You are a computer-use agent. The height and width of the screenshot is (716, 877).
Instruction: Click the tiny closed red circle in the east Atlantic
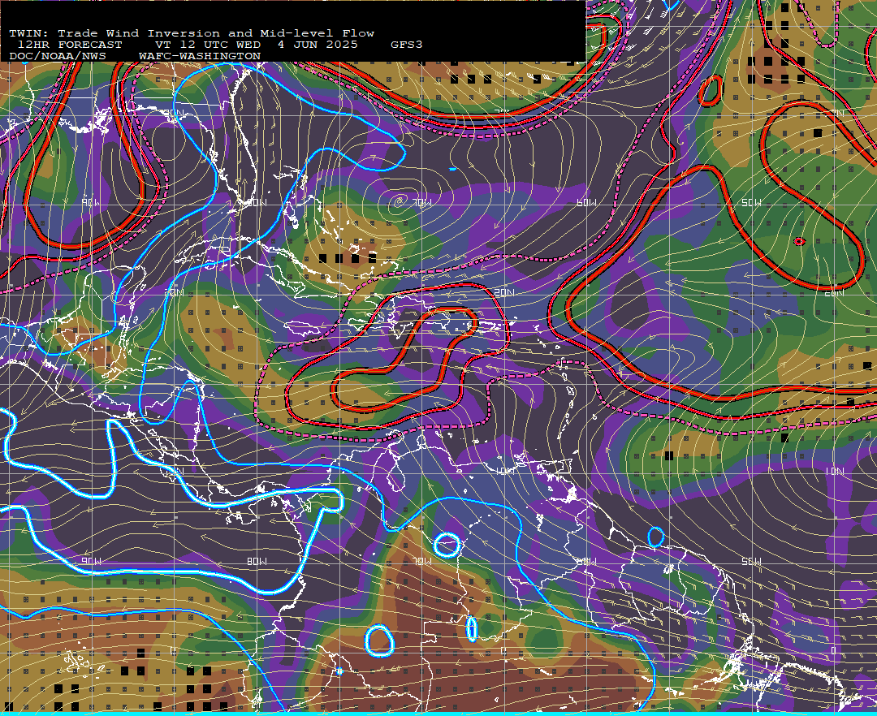coord(799,241)
